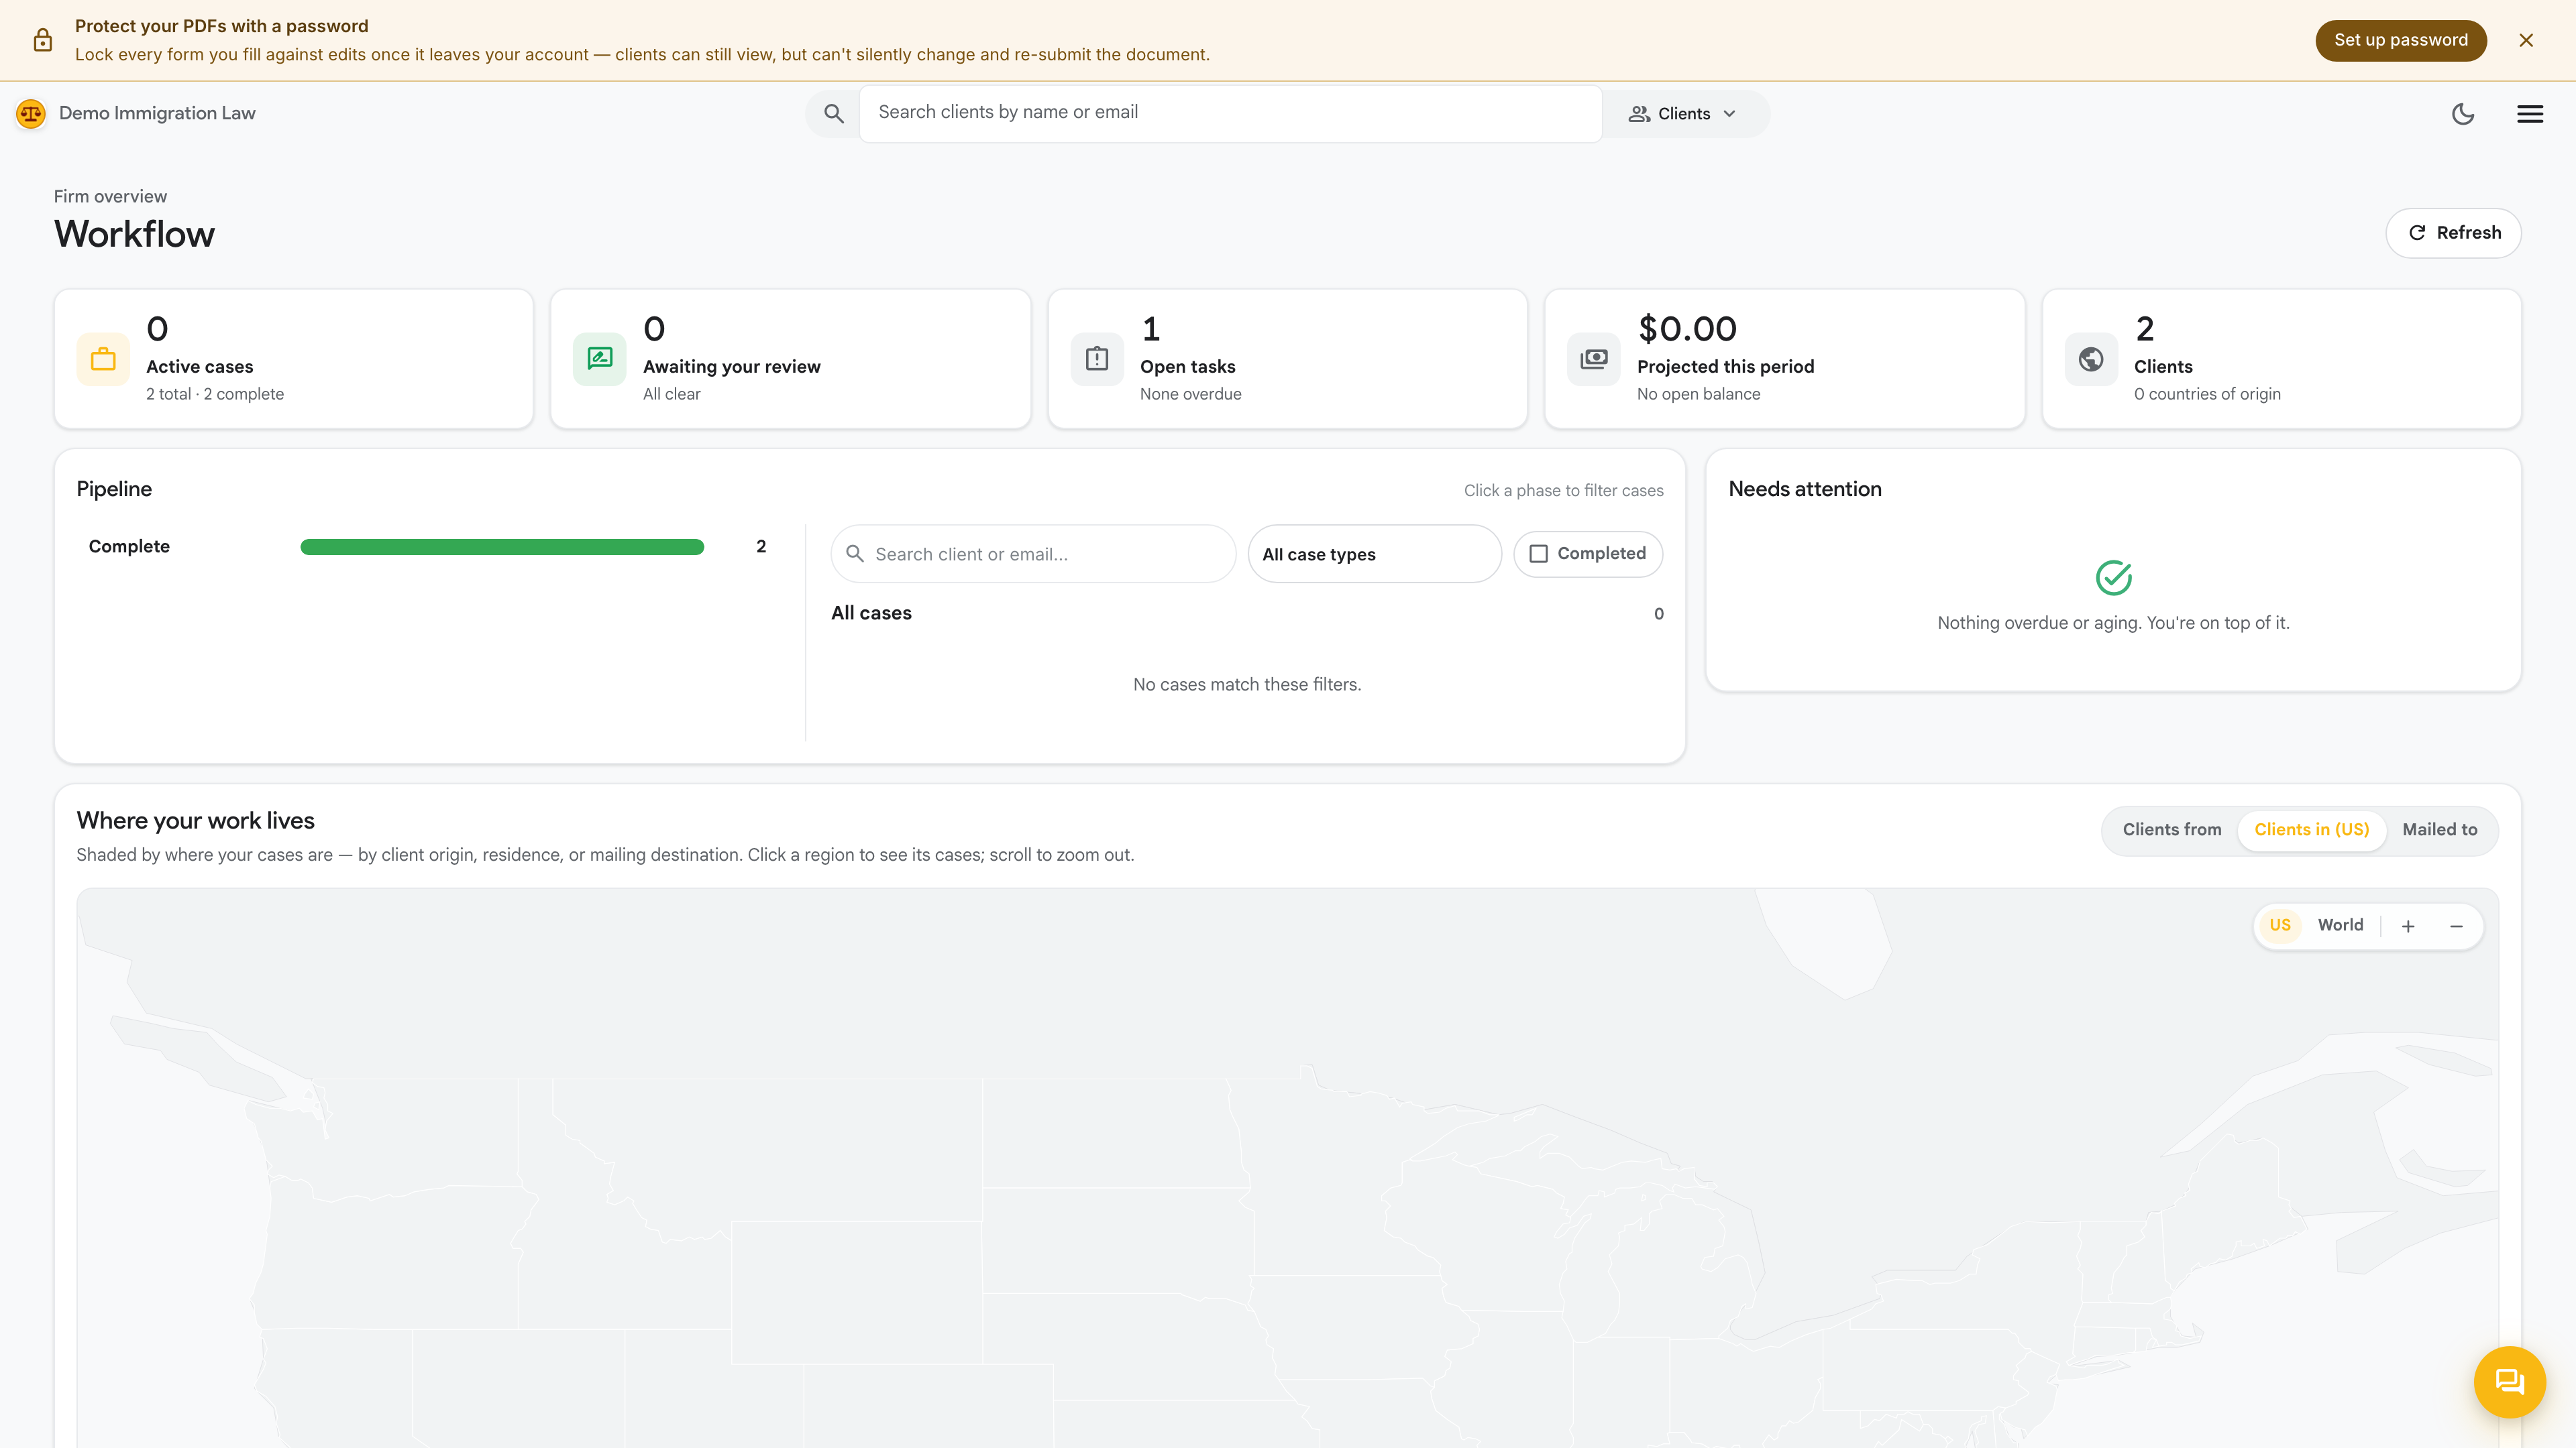This screenshot has height=1448, width=2576.
Task: Open the Open tasks card
Action: [x=1287, y=359]
